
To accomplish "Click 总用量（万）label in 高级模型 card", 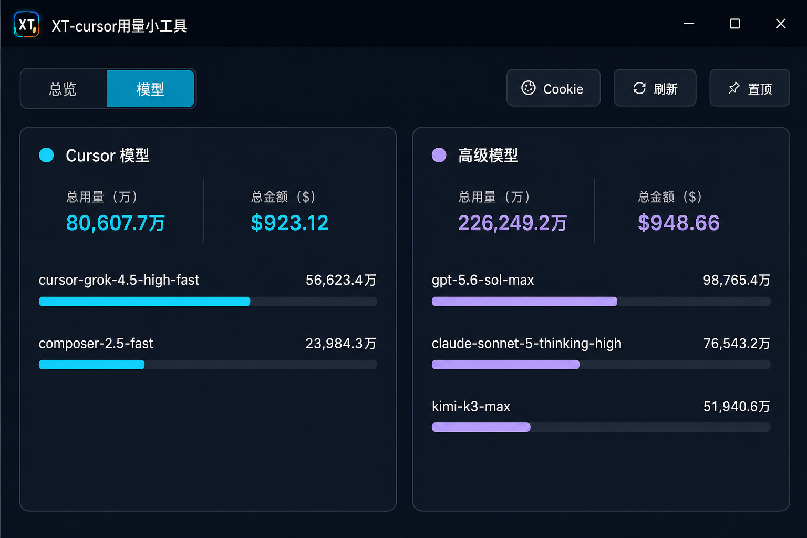I will [x=495, y=197].
